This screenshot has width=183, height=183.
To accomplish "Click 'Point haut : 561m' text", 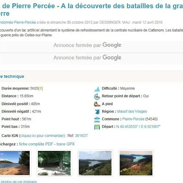I will click(16, 119).
